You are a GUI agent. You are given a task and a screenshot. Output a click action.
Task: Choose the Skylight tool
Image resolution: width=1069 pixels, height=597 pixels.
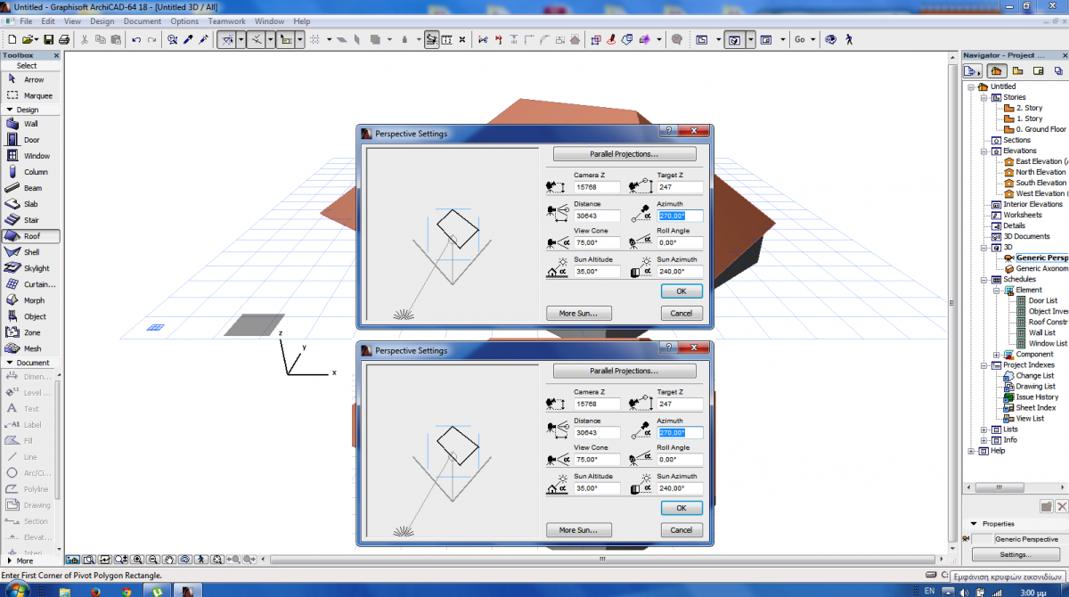tap(36, 268)
